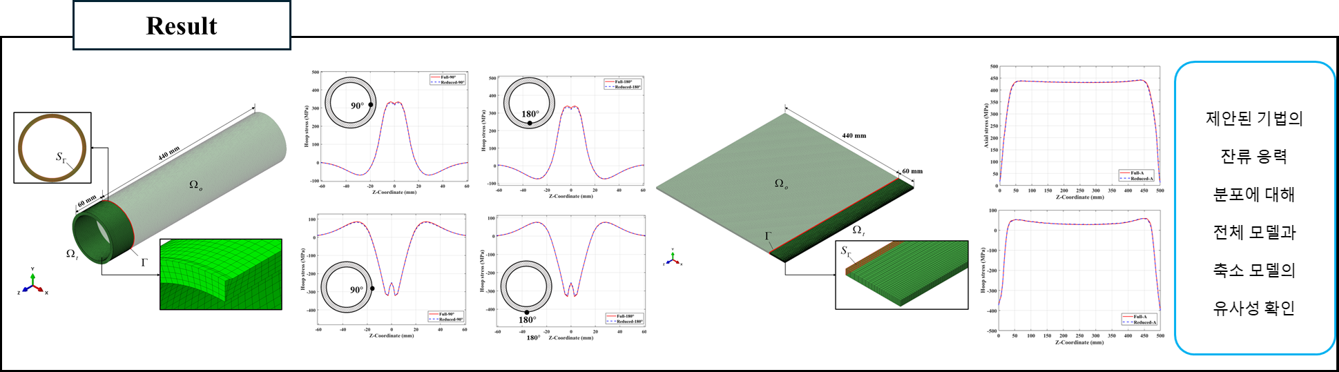The height and width of the screenshot is (372, 1339).
Task: Select the XYZ axis triad beside the plate
Action: coord(673,260)
